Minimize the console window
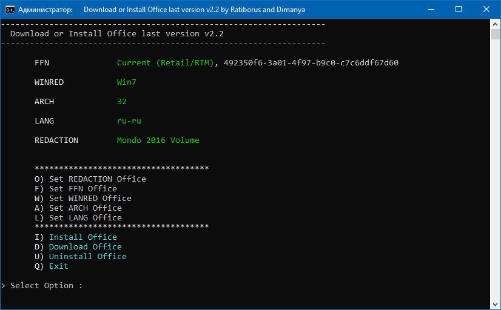This screenshot has width=501, height=310. click(x=431, y=9)
